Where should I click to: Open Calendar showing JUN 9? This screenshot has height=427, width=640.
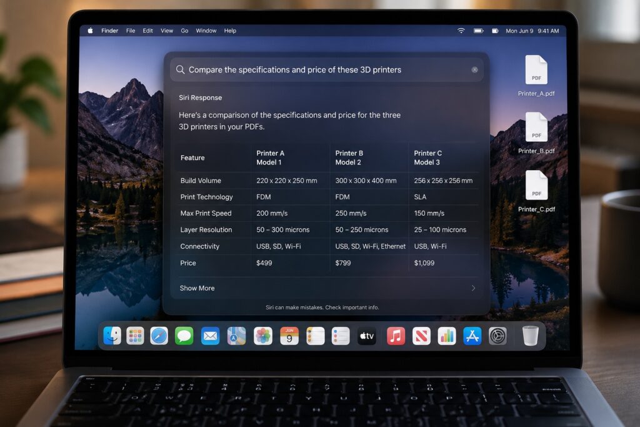(289, 336)
